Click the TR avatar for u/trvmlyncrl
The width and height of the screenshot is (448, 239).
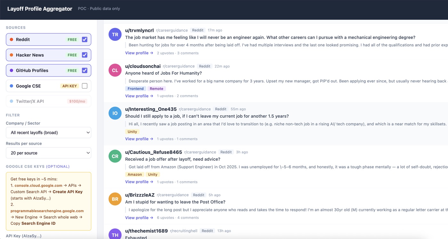pos(115,34)
